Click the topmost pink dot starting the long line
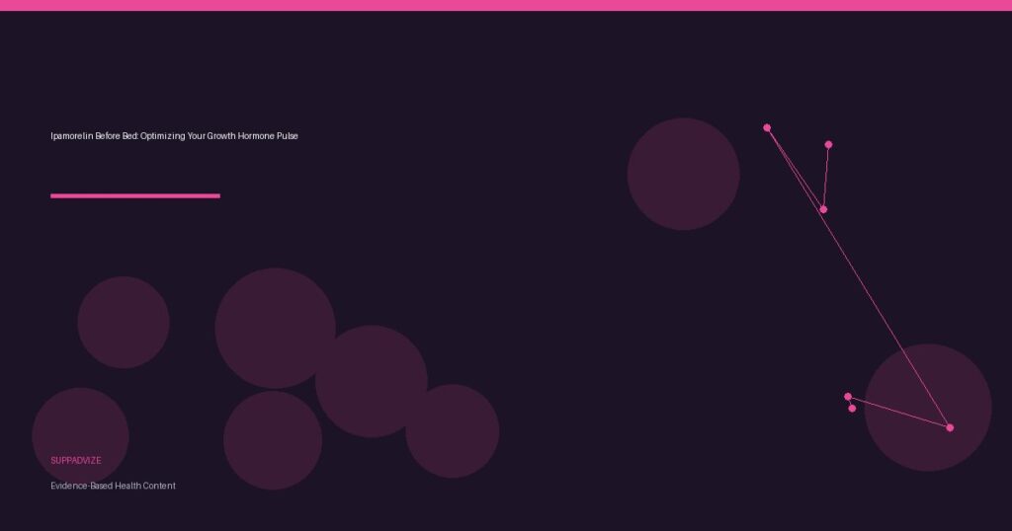 tap(767, 127)
